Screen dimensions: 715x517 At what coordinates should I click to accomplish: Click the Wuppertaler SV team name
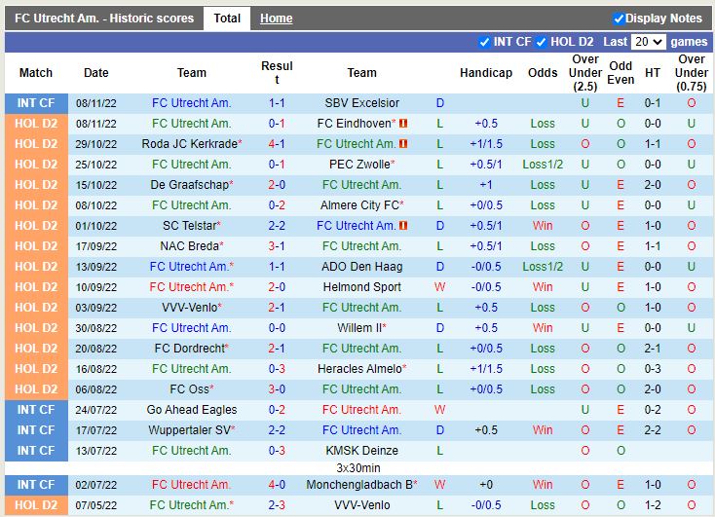[x=189, y=430]
